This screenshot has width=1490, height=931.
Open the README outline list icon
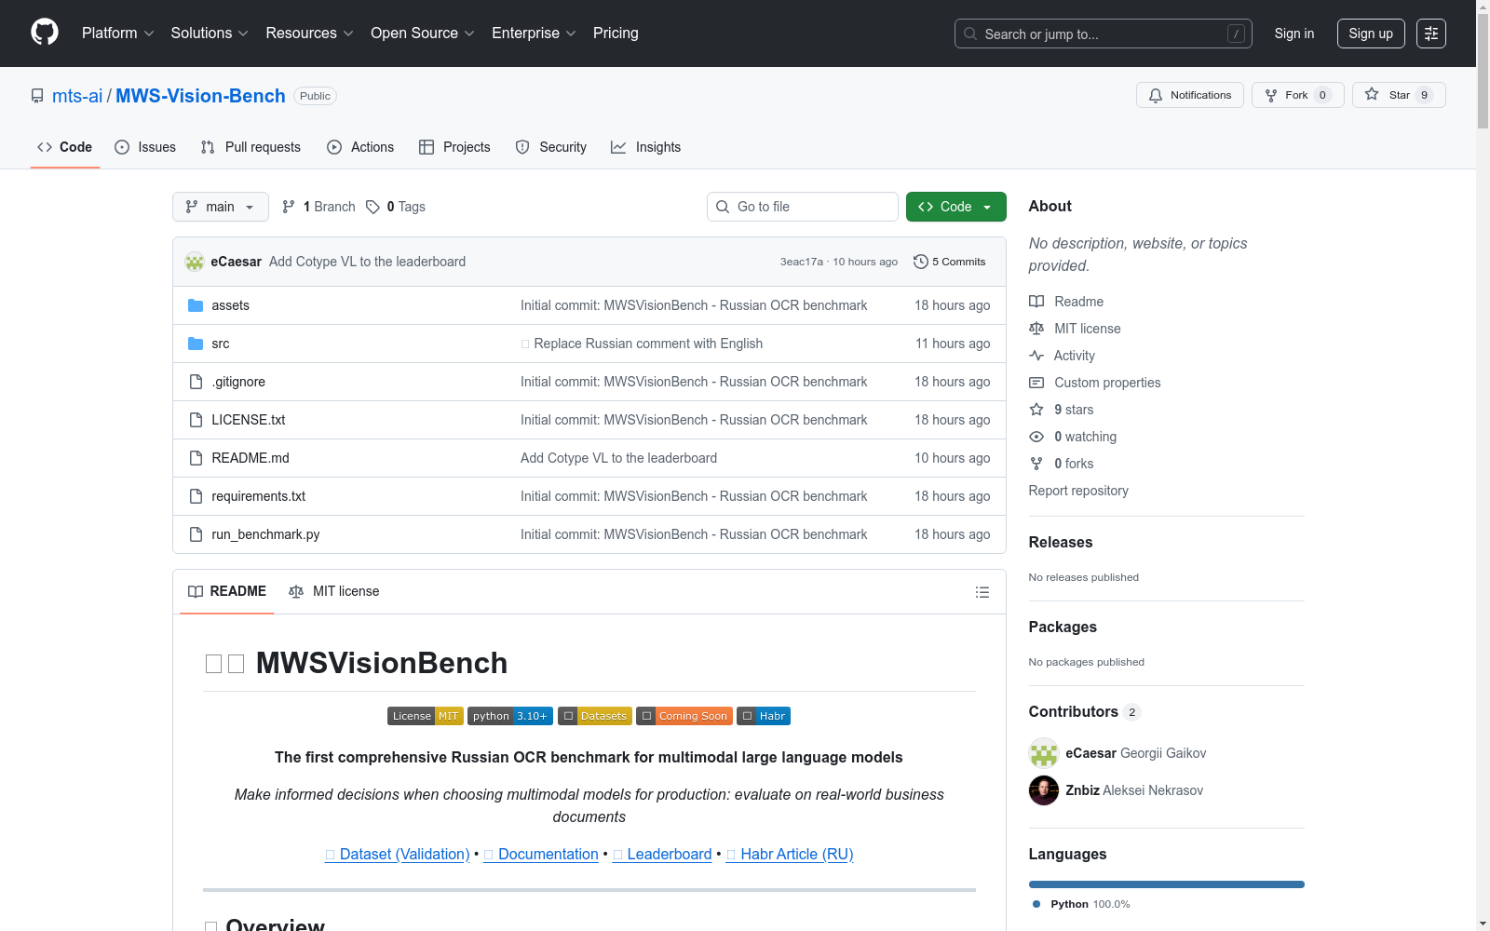pos(982,592)
